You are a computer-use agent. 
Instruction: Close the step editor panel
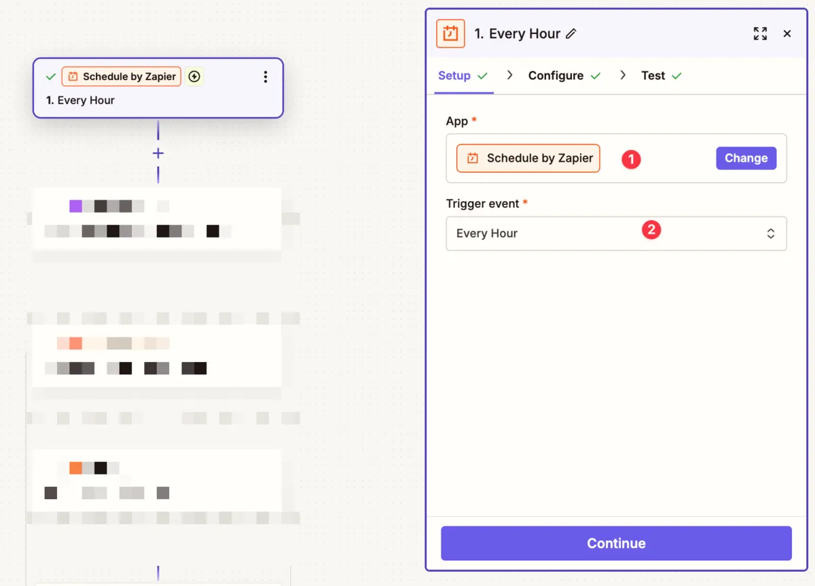pyautogui.click(x=787, y=34)
